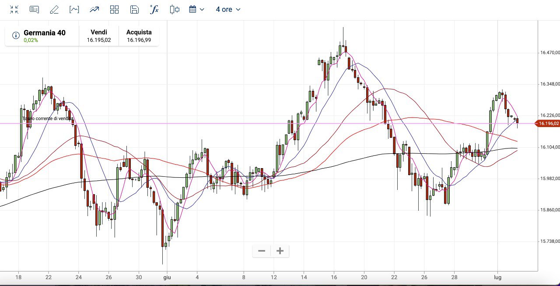
Task: Zoom out the chart with minus button
Action: (262, 251)
